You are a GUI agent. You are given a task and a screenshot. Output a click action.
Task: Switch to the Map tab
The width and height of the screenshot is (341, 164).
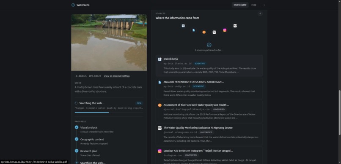click(x=254, y=5)
